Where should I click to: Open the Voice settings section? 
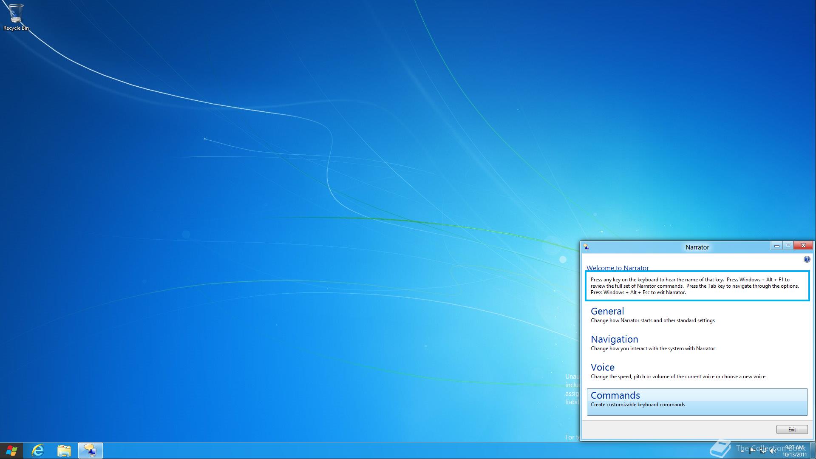[x=697, y=371]
